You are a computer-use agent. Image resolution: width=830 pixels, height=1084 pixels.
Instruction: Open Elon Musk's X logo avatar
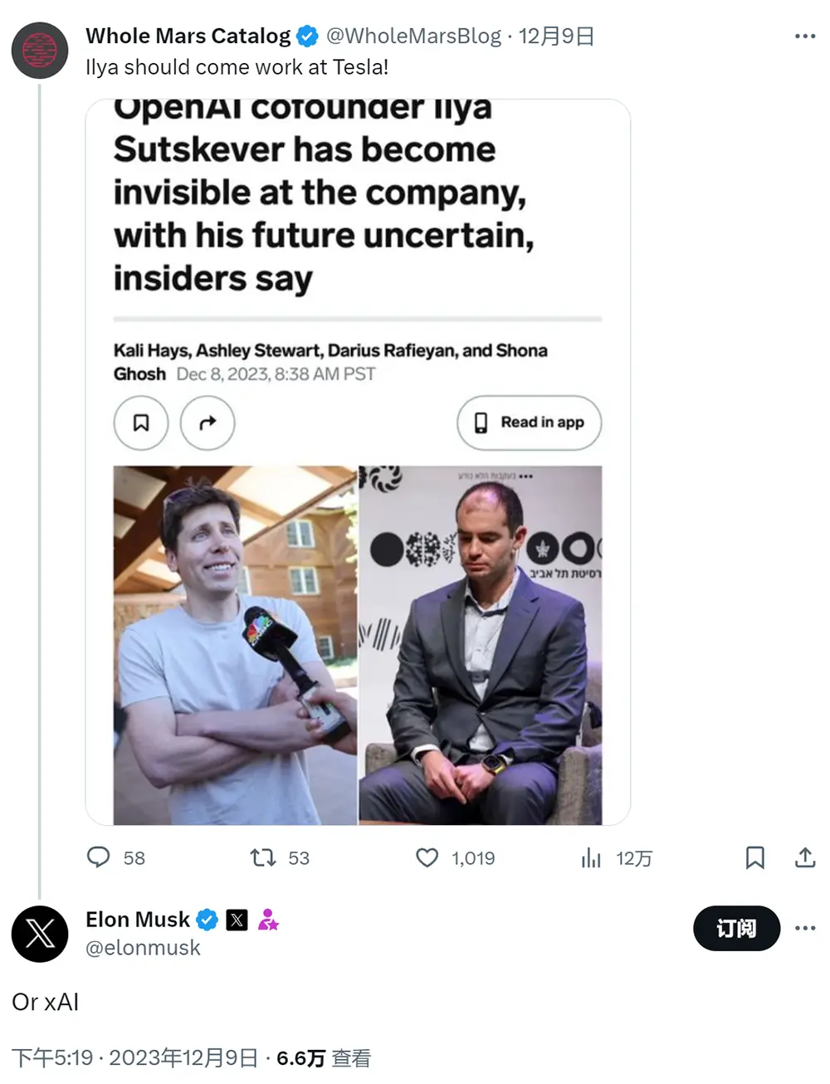[40, 935]
